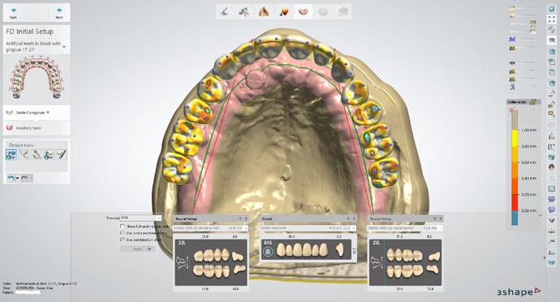
Task: Click the dental arch thumbnail preview
Action: click(37, 79)
